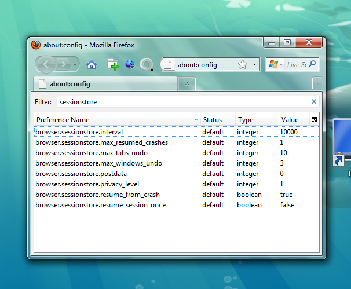Screen dimensions: 351x289
Task: Click the page icon in the address bar
Action: (x=167, y=65)
